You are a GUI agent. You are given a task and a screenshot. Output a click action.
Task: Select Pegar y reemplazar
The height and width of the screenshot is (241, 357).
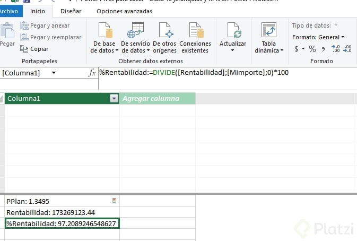pos(50,37)
